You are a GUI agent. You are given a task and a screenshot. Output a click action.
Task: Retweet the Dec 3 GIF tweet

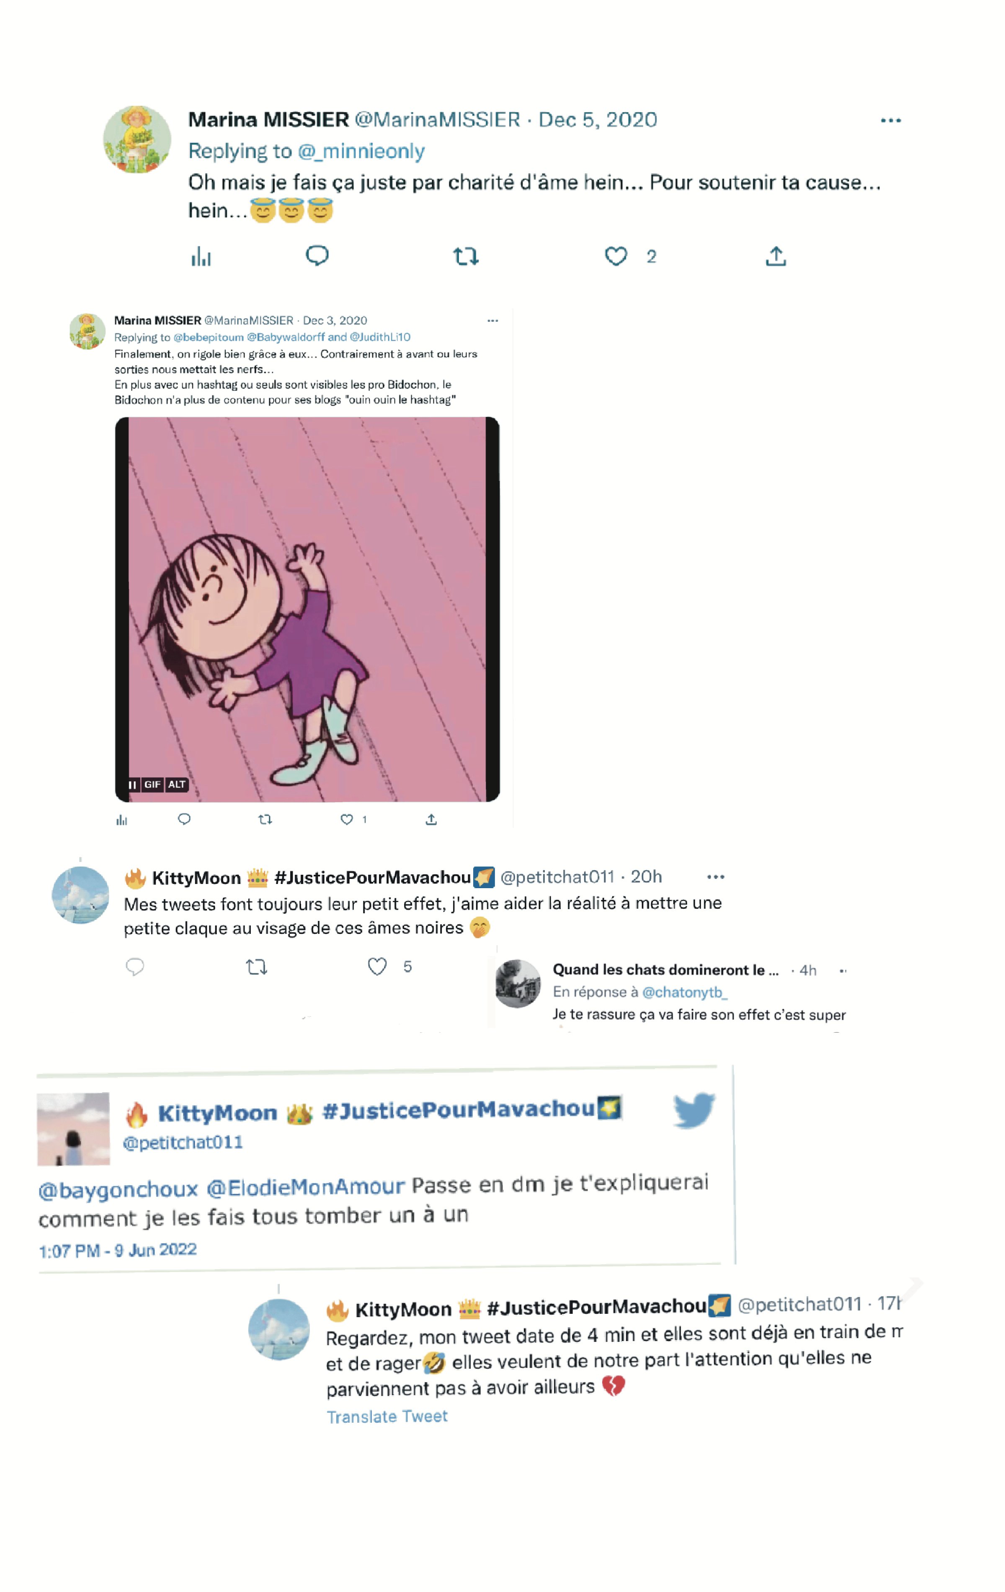[x=265, y=820]
